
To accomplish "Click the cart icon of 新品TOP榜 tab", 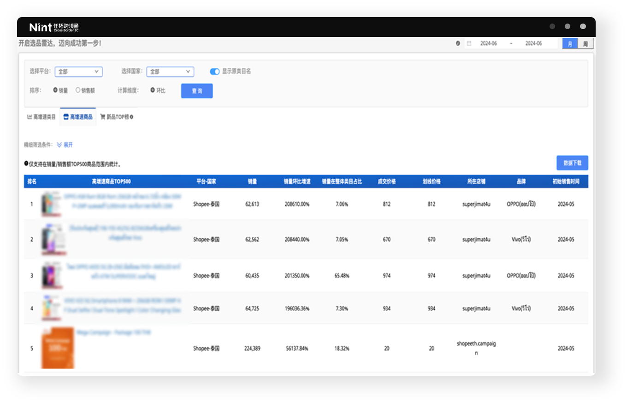I will [102, 117].
